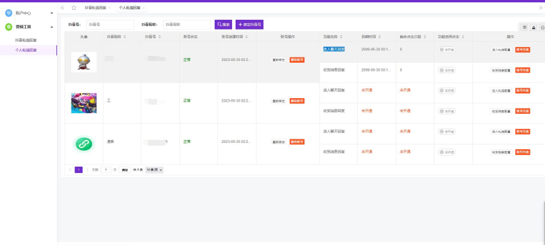The height and width of the screenshot is (245, 545).
Task: Collapse the 营销工具 sidebar menu
Action: [x=28, y=27]
